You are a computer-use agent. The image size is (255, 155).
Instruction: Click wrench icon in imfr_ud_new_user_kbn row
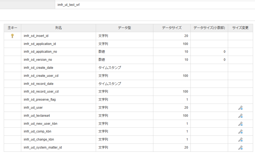click(240, 124)
